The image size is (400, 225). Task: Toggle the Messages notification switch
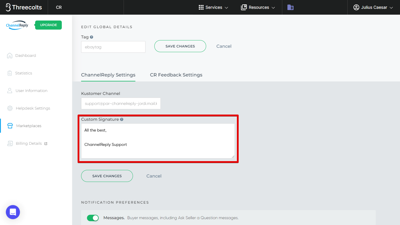pos(93,218)
